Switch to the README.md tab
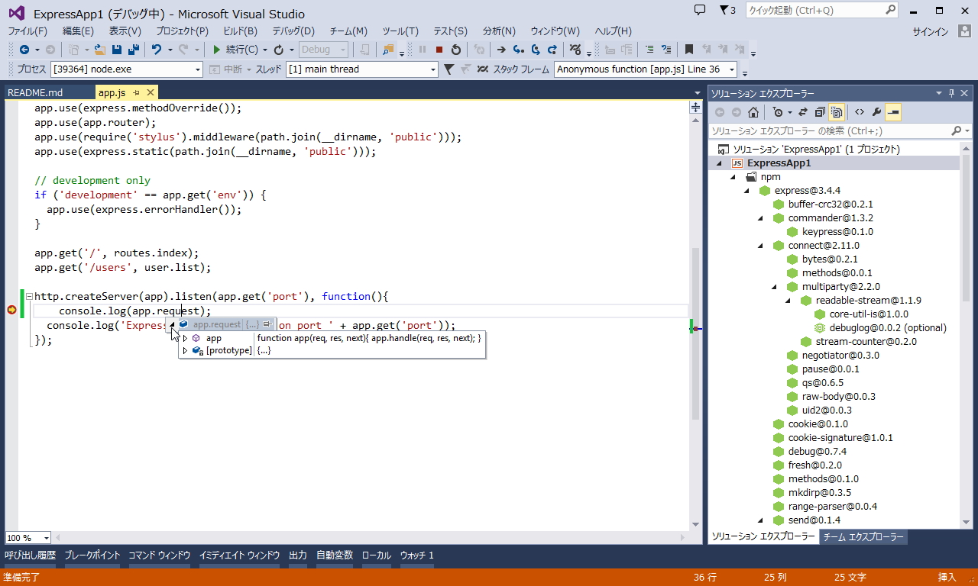Image resolution: width=978 pixels, height=586 pixels. point(35,92)
